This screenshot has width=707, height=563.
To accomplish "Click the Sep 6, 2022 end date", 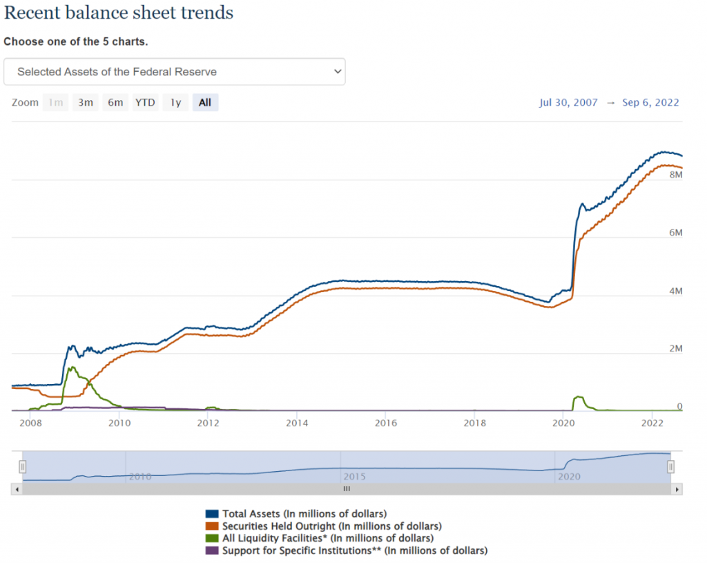I will pyautogui.click(x=650, y=103).
